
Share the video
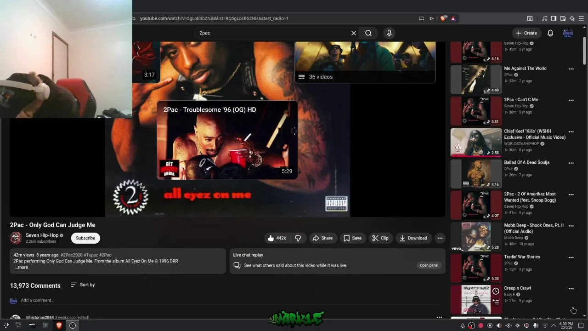(x=322, y=238)
